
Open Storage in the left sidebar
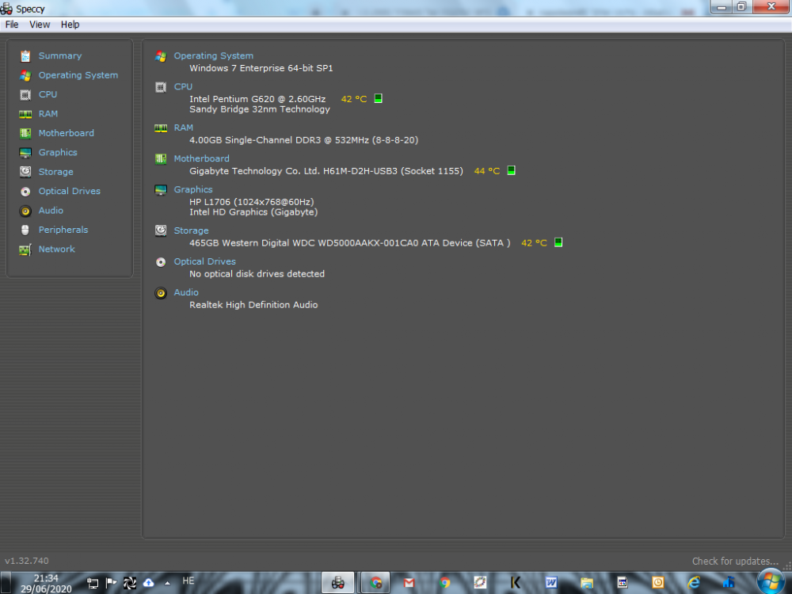pos(55,172)
